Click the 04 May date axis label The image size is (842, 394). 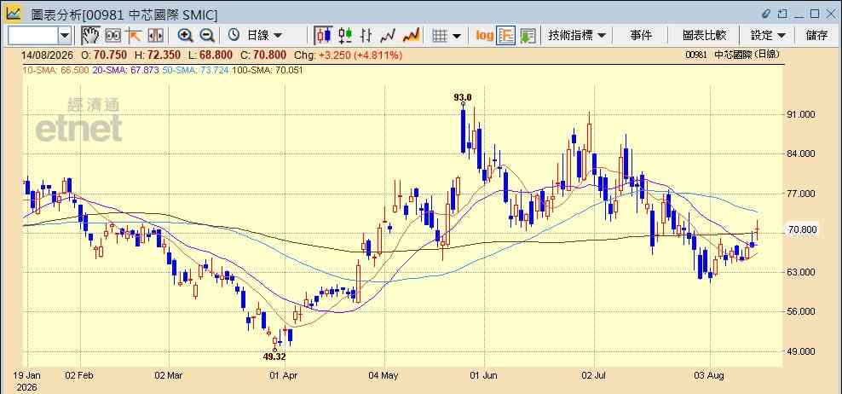(384, 375)
